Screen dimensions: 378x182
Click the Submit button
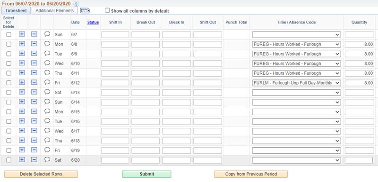146,174
